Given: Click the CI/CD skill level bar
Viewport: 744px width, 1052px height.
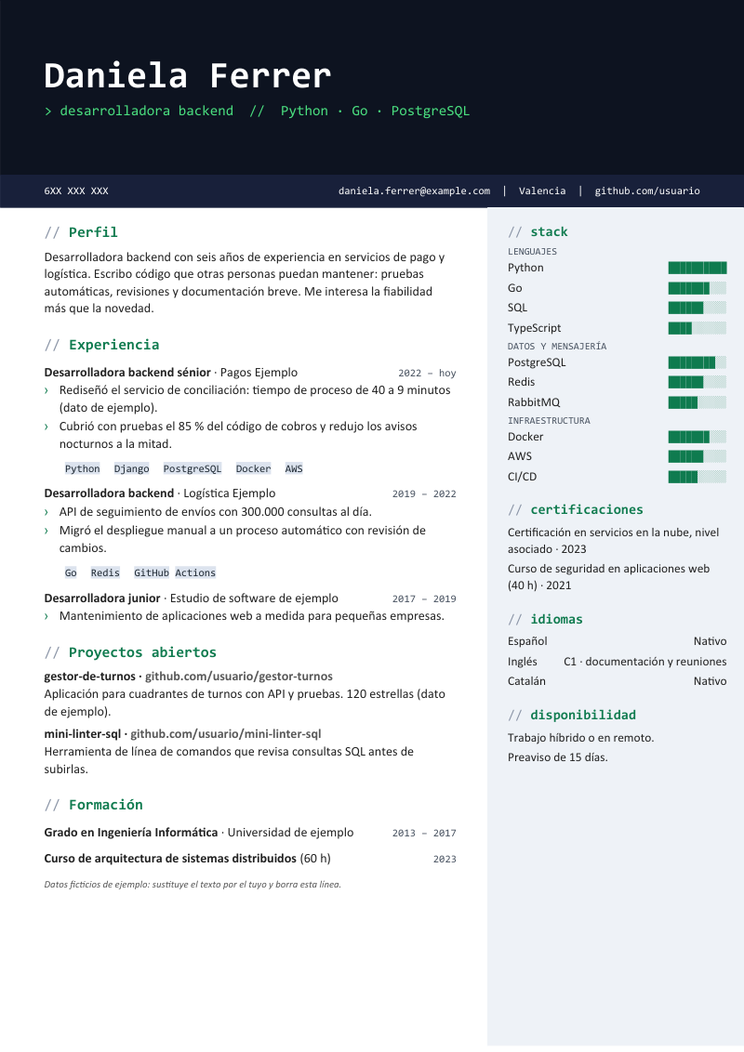Looking at the screenshot, I should click(697, 477).
